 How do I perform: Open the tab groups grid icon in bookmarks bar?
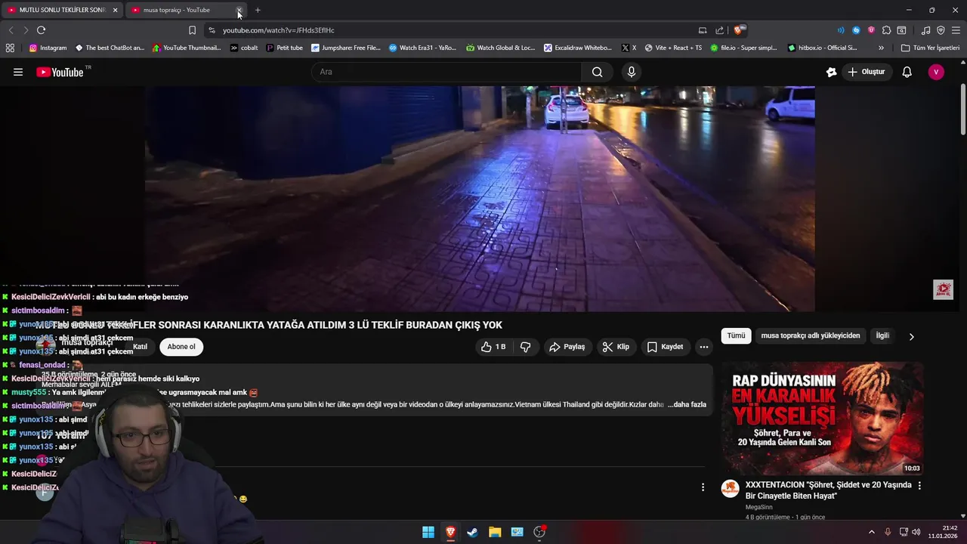[10, 48]
